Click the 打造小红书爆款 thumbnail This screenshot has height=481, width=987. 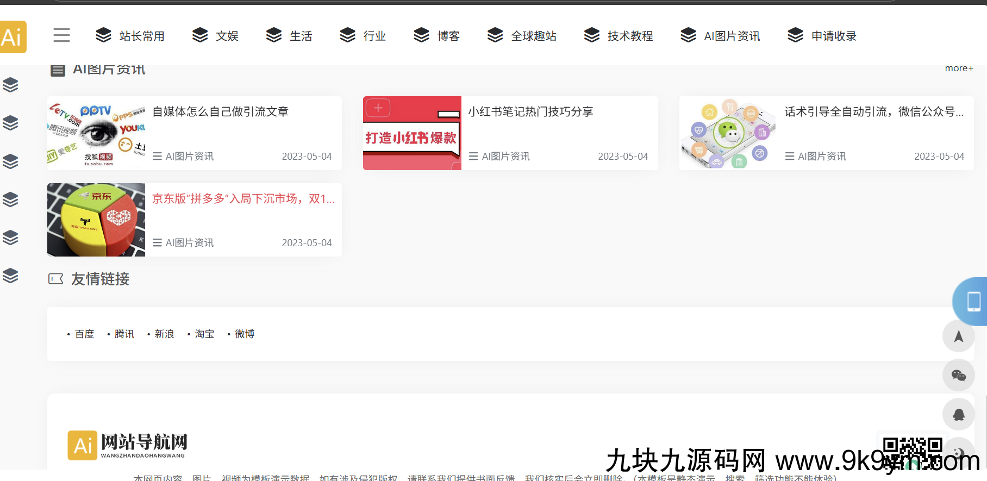coord(412,133)
